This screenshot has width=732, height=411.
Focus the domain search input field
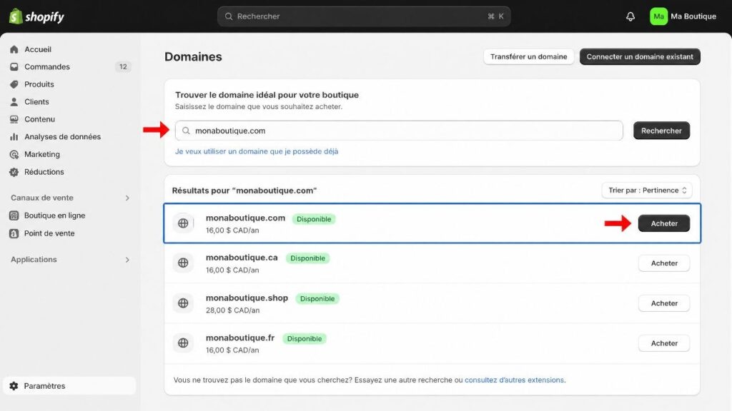[399, 131]
